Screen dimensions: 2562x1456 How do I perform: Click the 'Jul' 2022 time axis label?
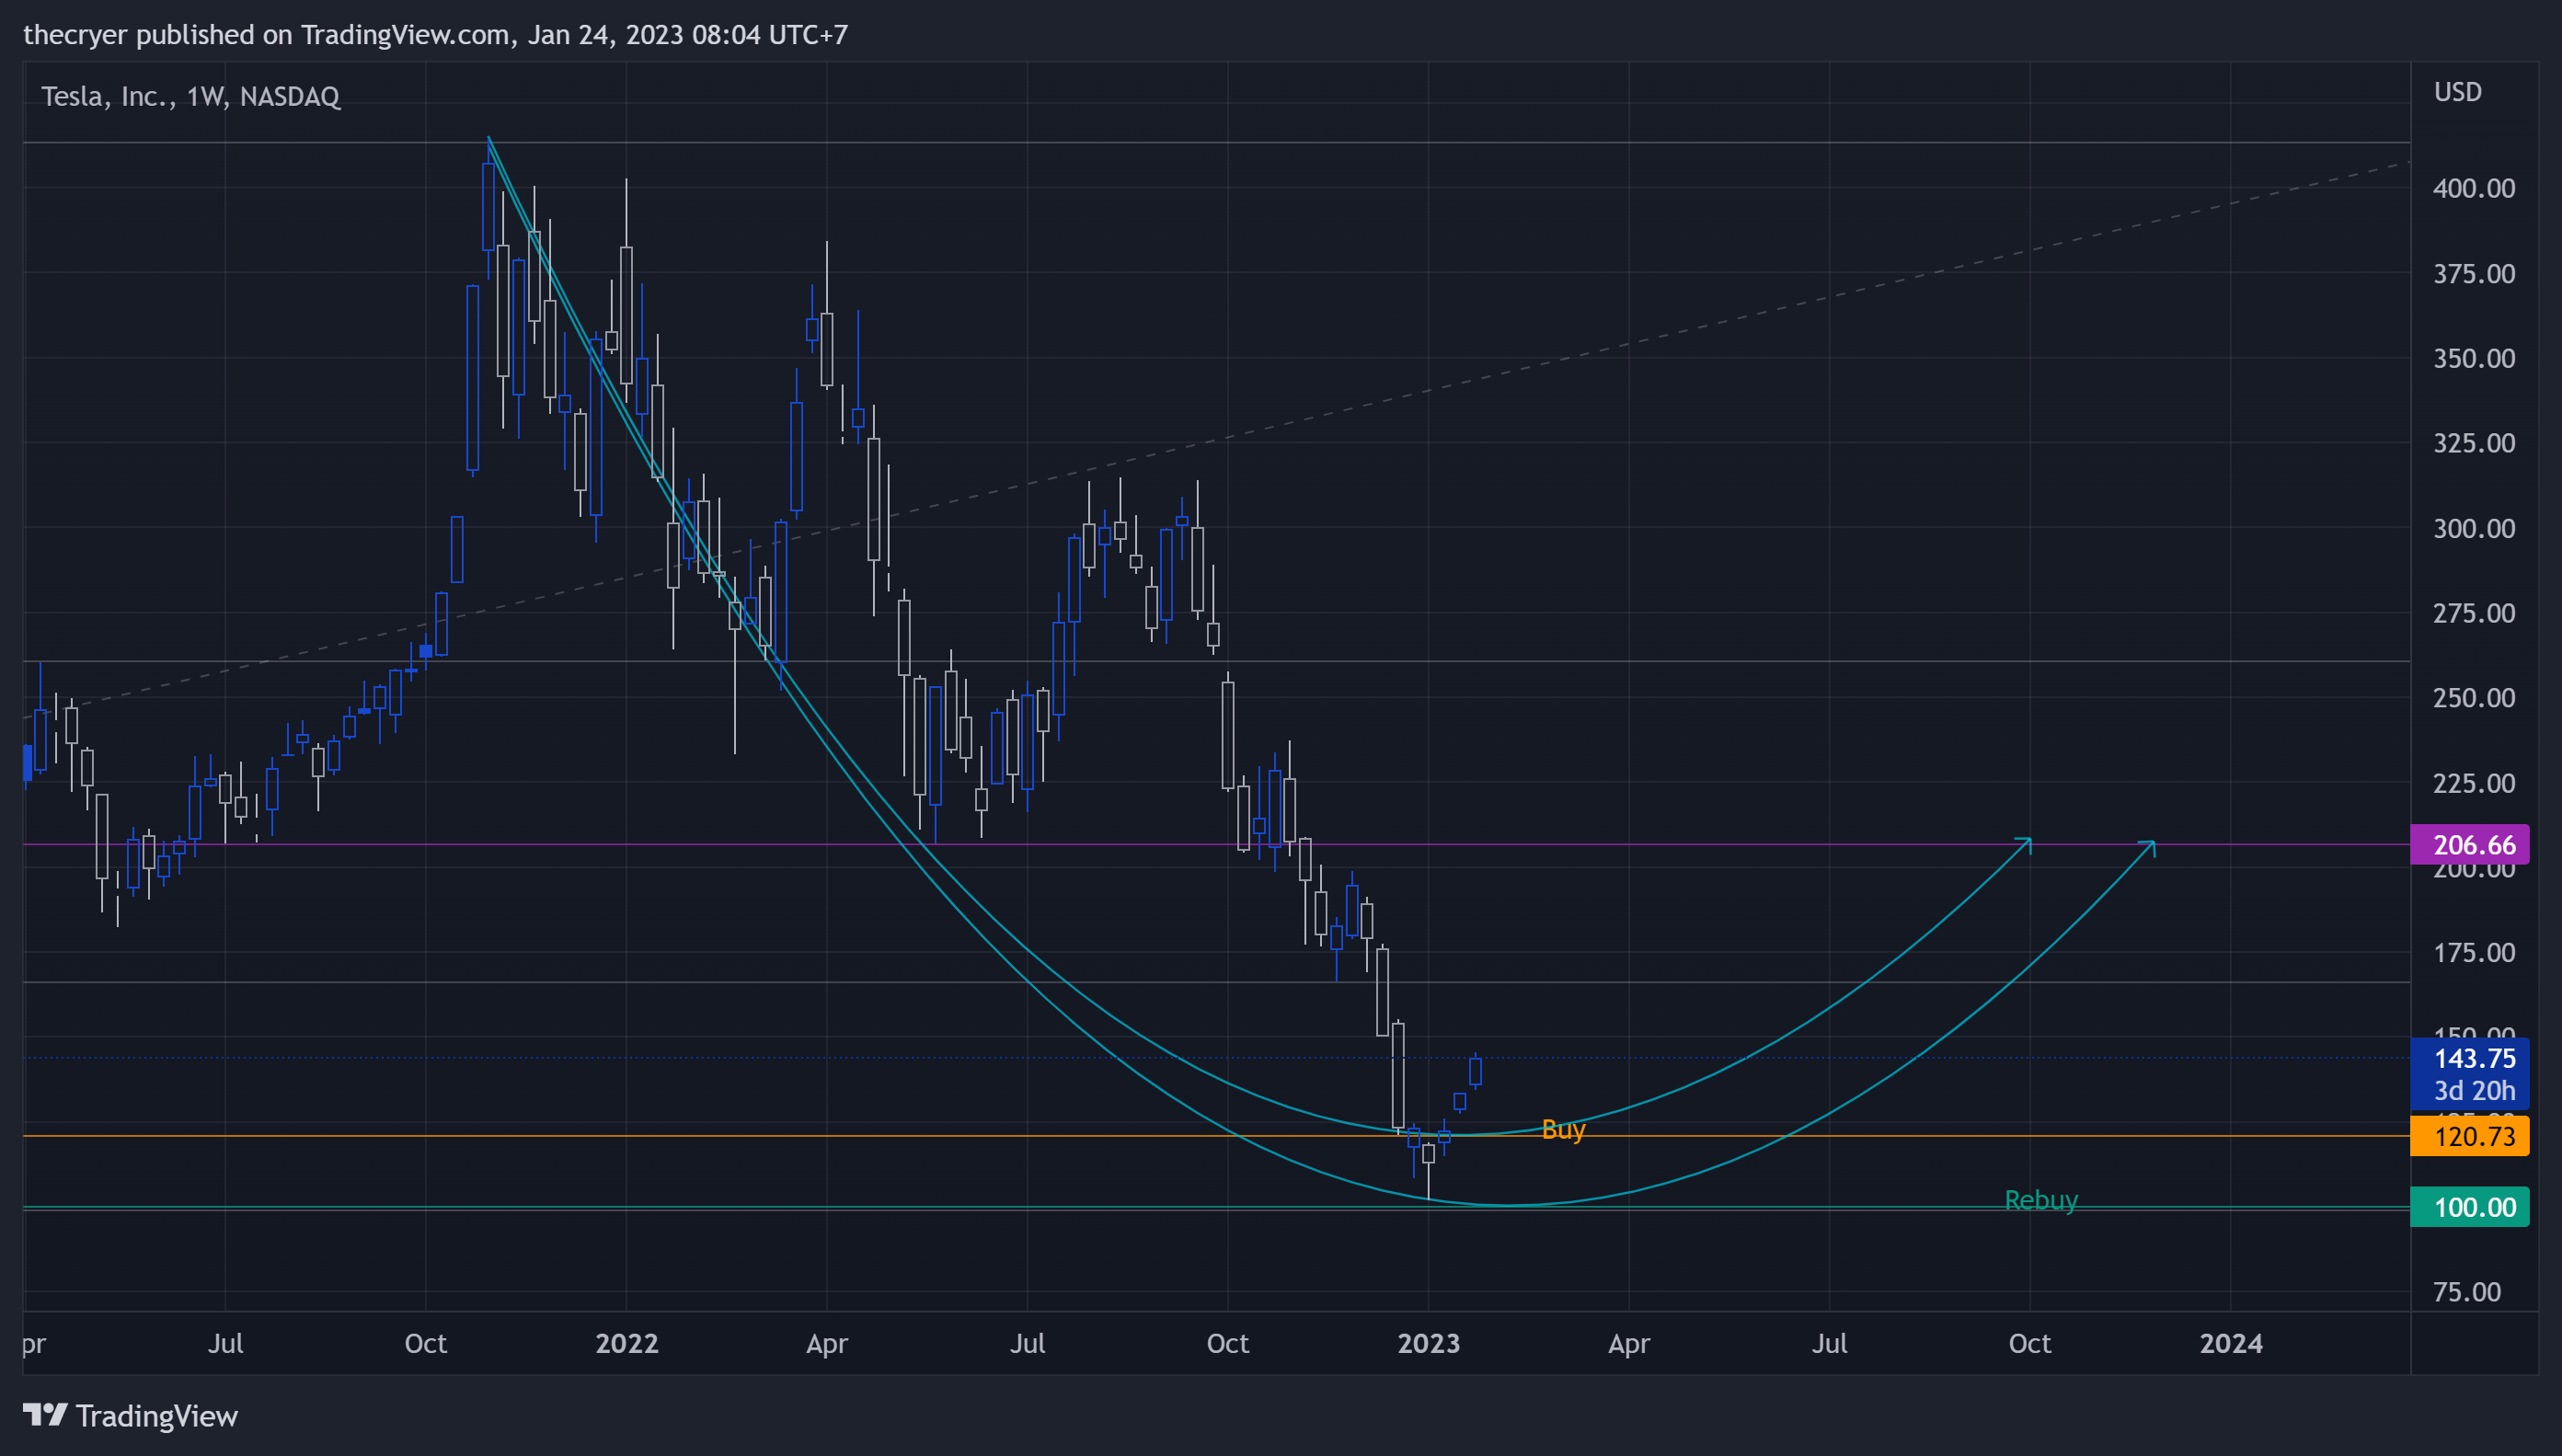coord(1027,1343)
